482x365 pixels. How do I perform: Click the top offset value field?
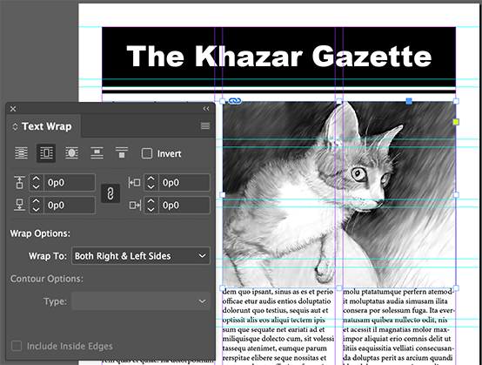[x=70, y=183]
